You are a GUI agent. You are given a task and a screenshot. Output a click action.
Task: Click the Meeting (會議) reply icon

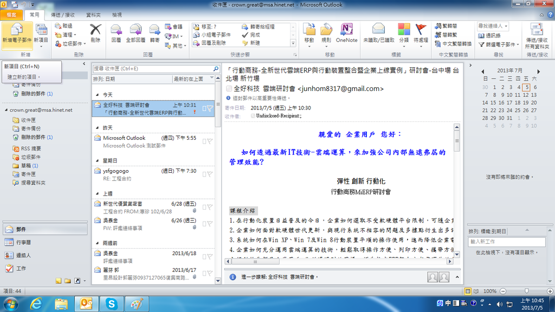coord(168,27)
